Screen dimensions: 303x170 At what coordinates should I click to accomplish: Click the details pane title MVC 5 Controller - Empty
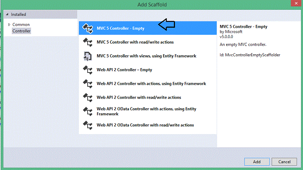click(x=244, y=27)
